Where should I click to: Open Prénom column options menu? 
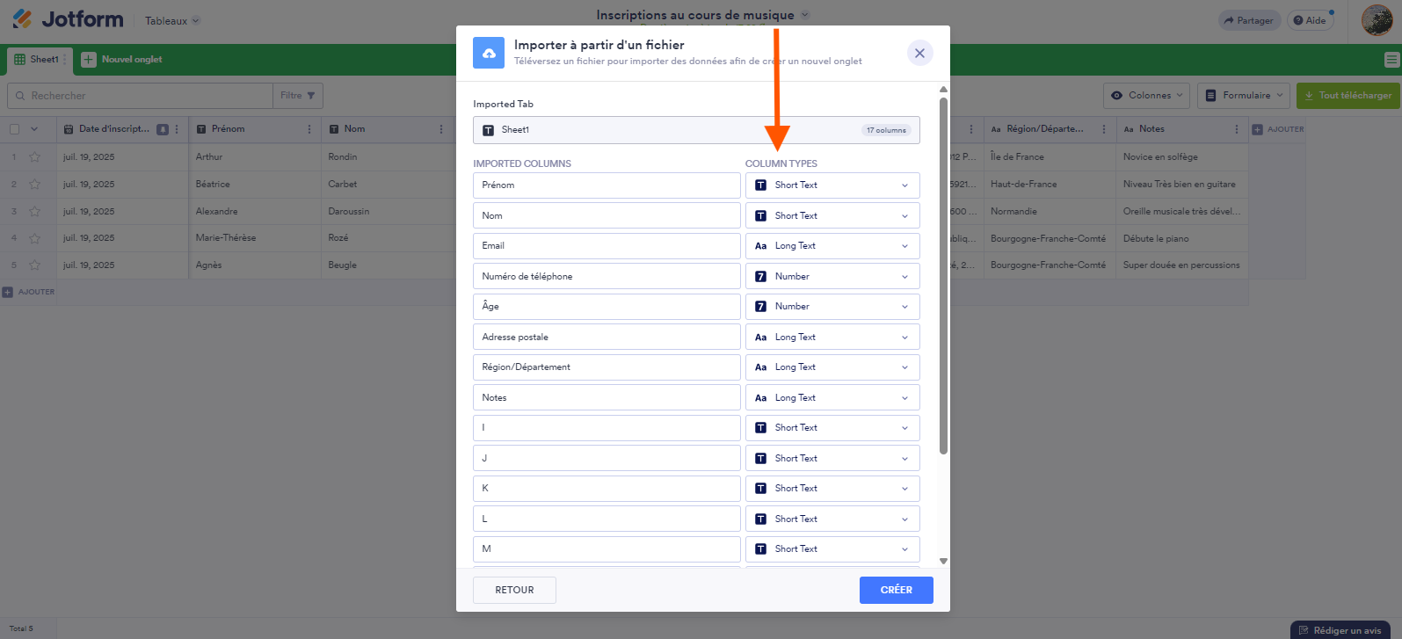pos(309,129)
